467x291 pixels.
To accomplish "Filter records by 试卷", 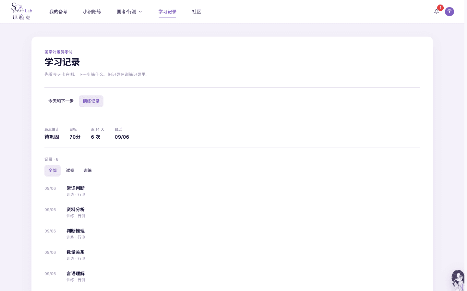I will 70,171.
